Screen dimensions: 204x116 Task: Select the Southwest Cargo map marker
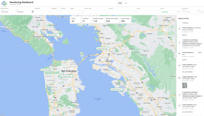click(117, 89)
